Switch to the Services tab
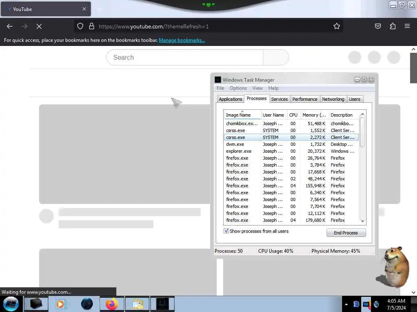 pos(279,99)
